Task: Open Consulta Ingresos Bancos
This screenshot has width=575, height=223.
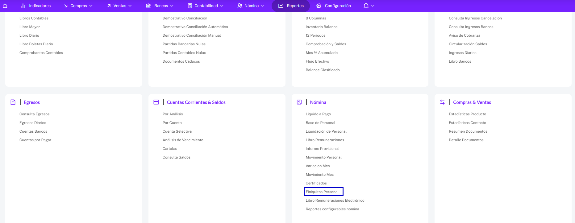Action: coord(471,27)
